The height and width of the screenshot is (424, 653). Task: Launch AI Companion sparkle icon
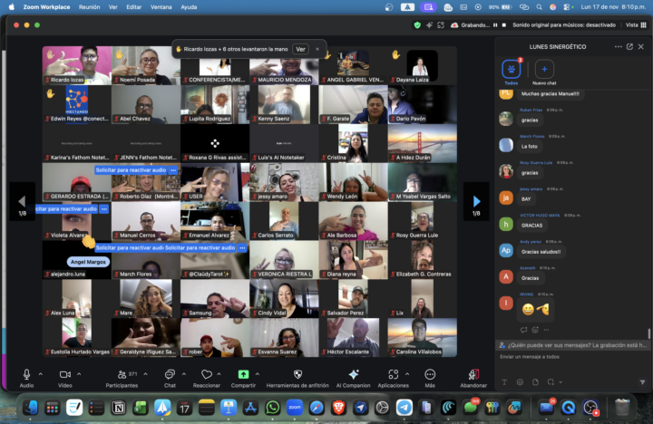[x=353, y=374]
